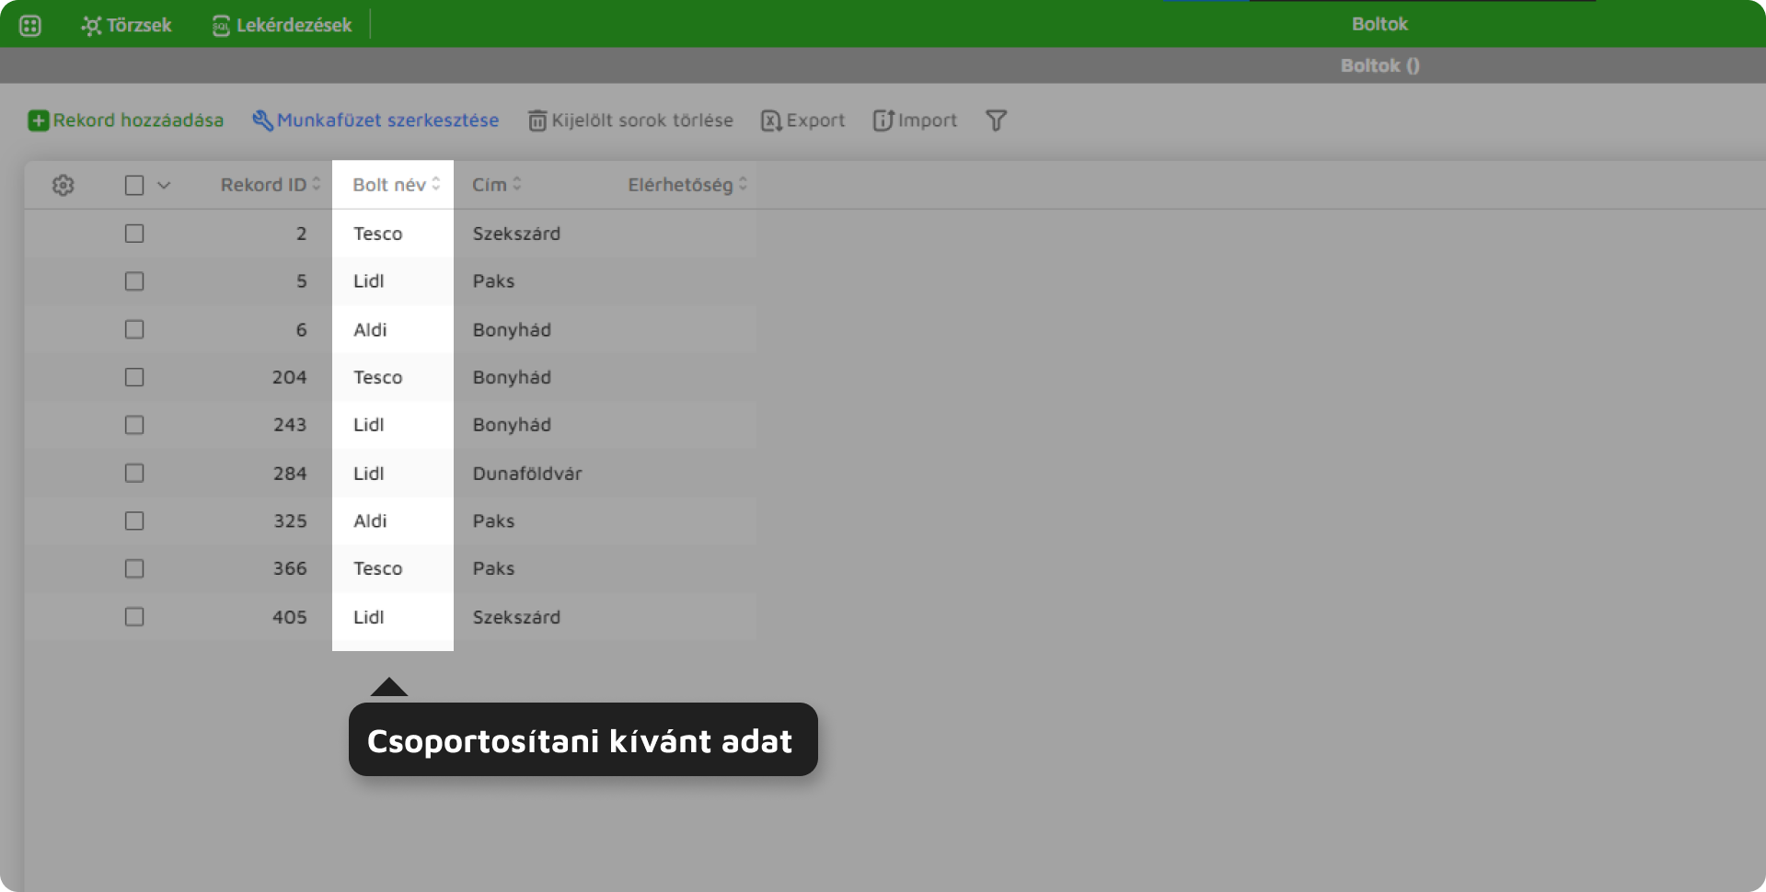Screen dimensions: 1766x892
Task: Open the app grid menu icon
Action: tap(30, 26)
